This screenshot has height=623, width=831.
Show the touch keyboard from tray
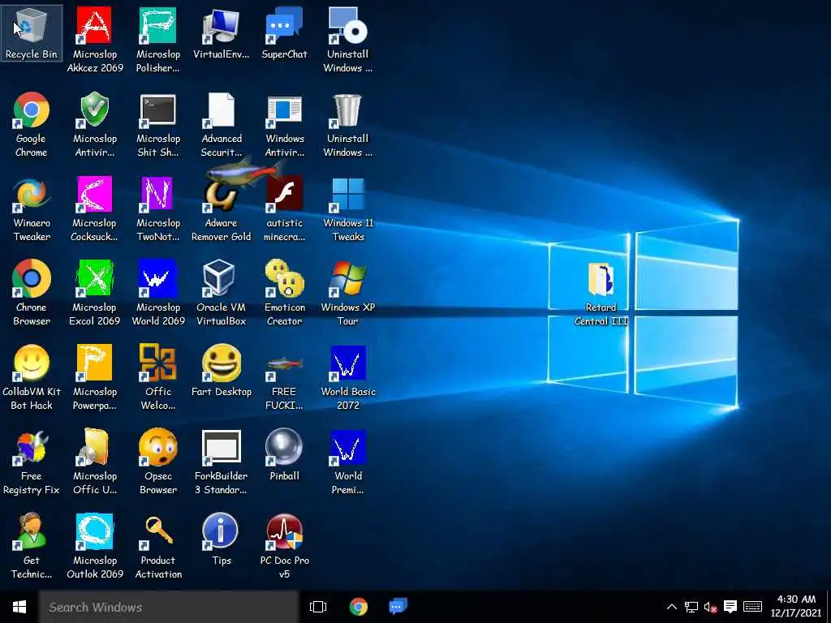coord(752,607)
